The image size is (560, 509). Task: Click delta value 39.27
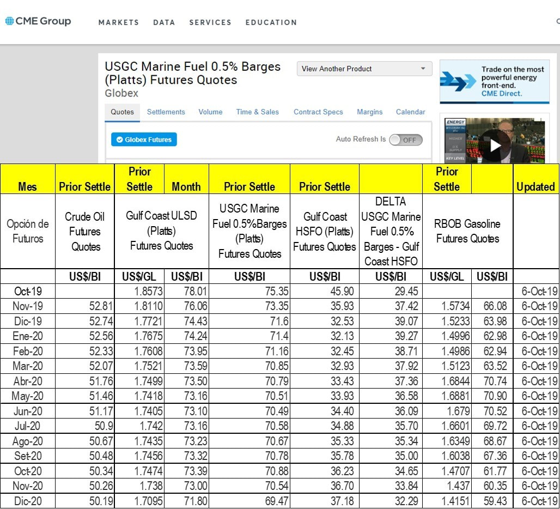(406, 336)
